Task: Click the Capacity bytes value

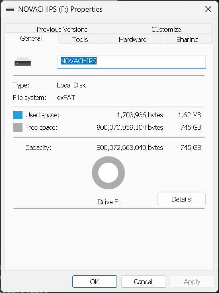Action: click(x=130, y=148)
